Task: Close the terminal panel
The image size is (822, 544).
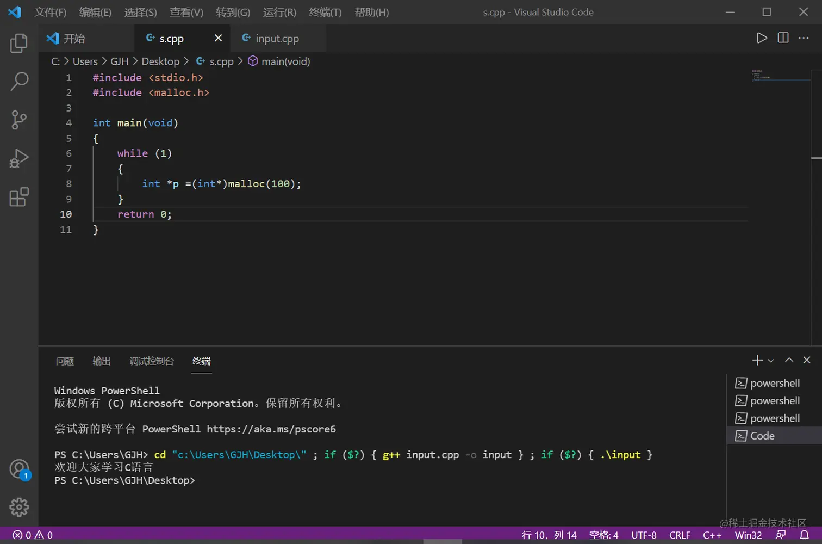Action: click(x=807, y=360)
